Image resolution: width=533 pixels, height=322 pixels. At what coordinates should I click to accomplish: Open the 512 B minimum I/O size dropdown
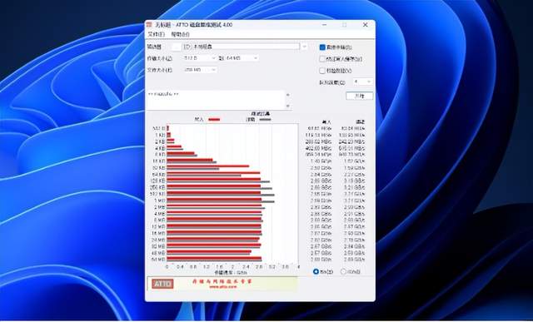tap(200, 58)
